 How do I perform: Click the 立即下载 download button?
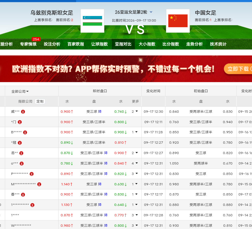click(238, 69)
